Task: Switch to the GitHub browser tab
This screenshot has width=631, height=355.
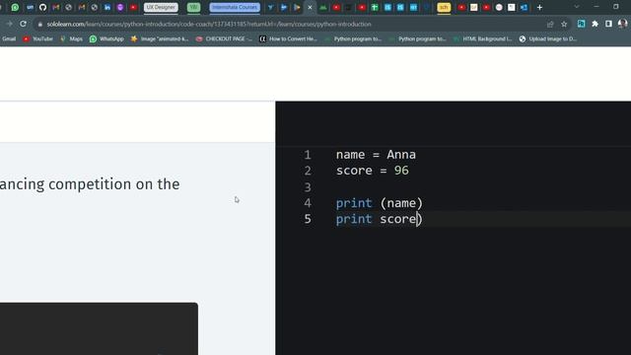Action: coord(42,7)
